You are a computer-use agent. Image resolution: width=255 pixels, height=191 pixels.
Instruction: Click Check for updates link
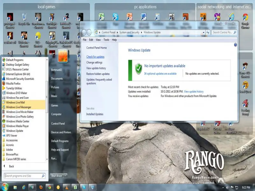pos(95,57)
